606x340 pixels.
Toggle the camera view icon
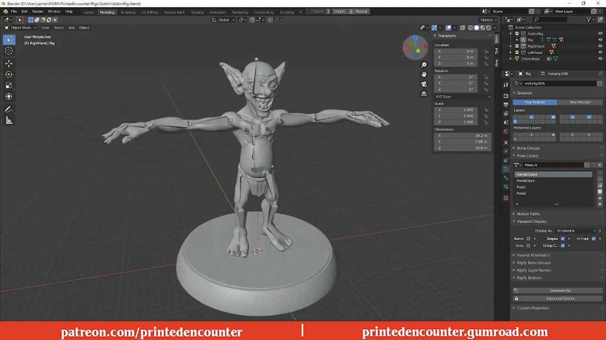pos(424,84)
